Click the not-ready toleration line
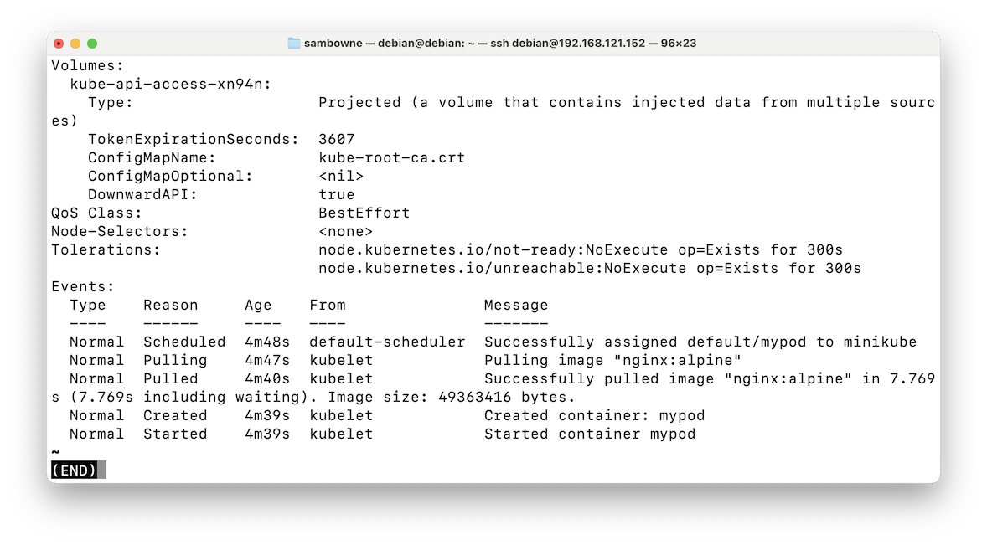Screen dimensions: 987x545 (x=581, y=249)
